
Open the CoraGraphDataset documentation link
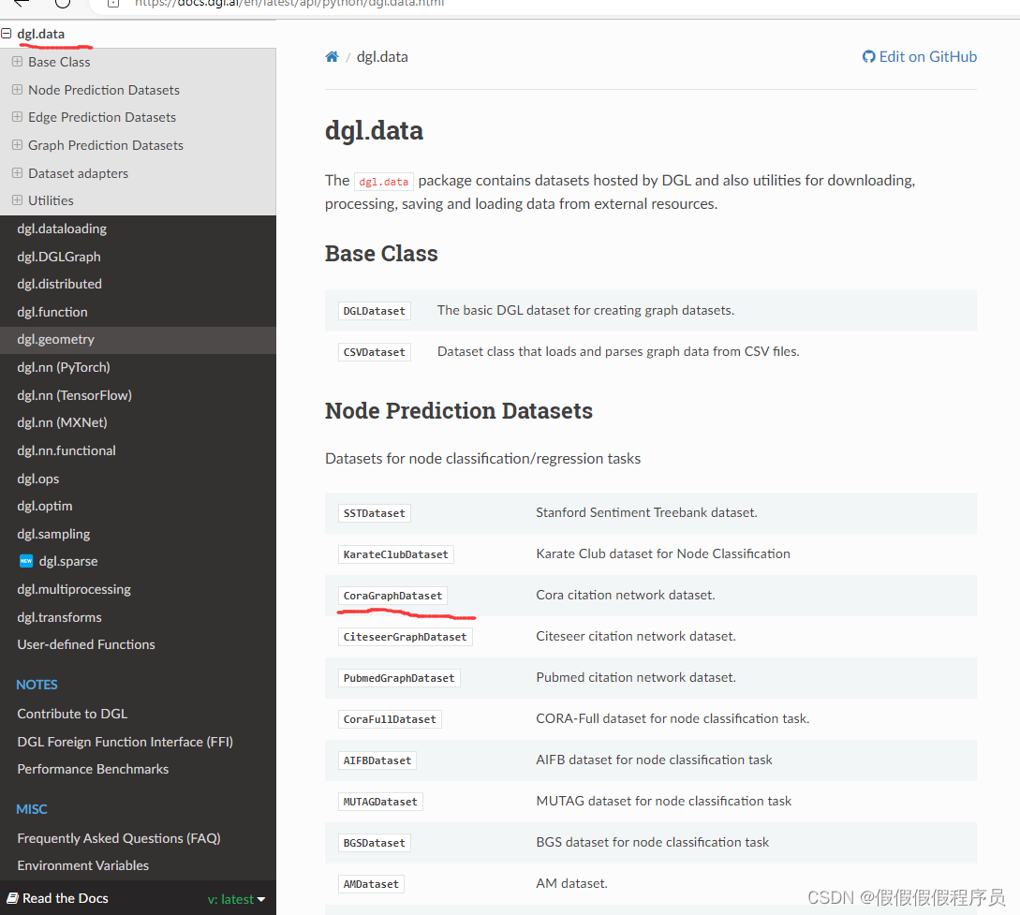tap(392, 595)
